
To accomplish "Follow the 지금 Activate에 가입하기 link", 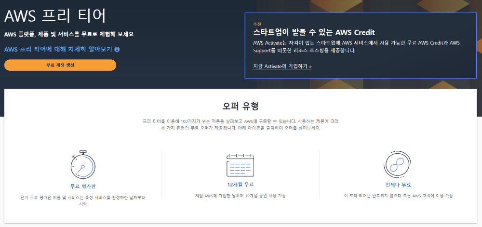I will coord(282,66).
